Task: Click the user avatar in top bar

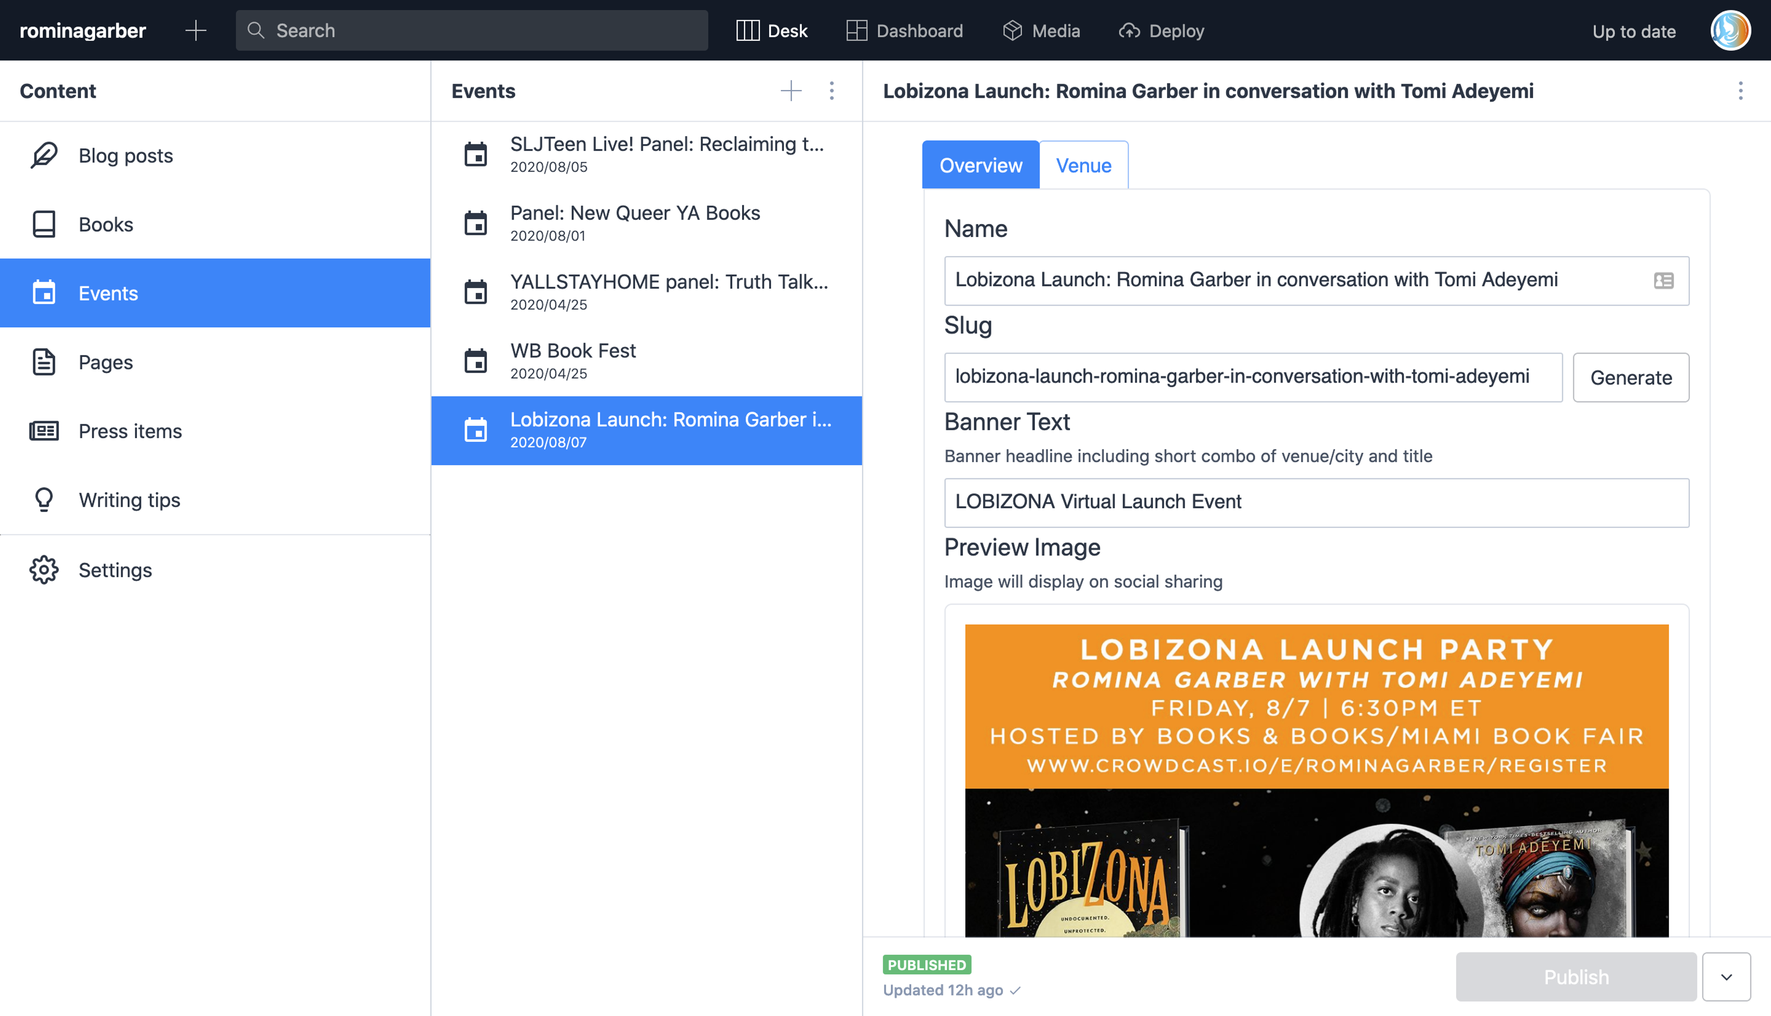Action: point(1729,31)
